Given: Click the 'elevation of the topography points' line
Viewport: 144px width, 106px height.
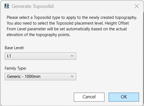Looking at the screenshot, I should tap(38, 35).
